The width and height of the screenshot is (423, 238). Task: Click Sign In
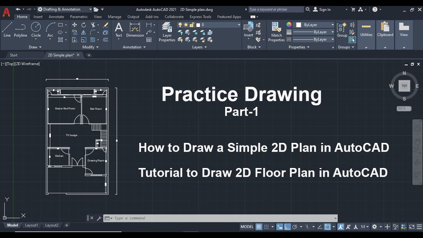[x=322, y=9]
